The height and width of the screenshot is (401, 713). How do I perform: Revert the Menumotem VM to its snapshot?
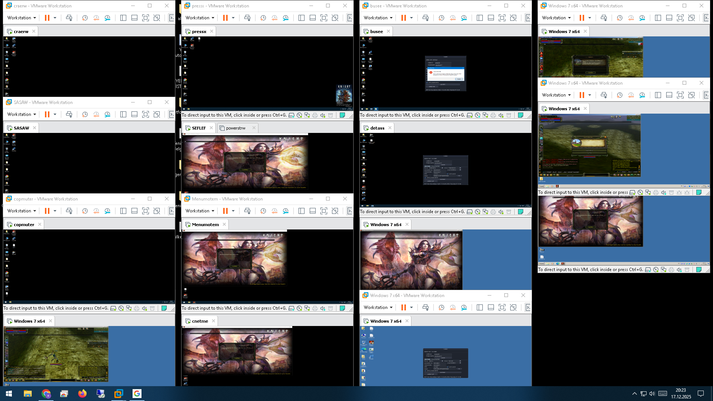pos(274,211)
